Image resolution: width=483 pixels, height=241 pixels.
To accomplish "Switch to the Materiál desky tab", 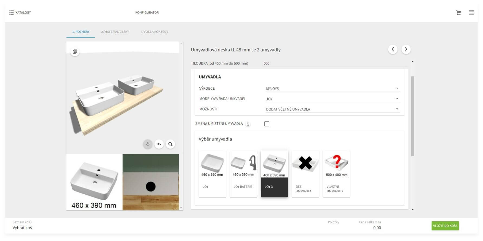I will pyautogui.click(x=115, y=32).
